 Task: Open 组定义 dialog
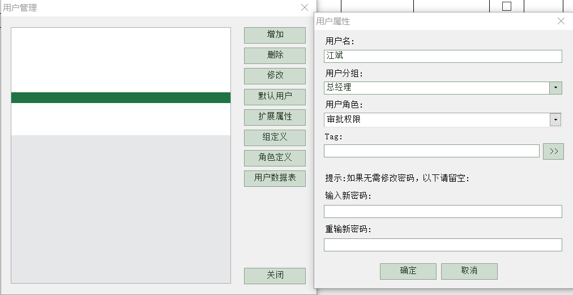[x=275, y=138]
